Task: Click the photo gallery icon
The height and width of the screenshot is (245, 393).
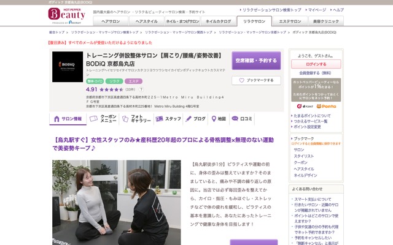Action: (125, 119)
